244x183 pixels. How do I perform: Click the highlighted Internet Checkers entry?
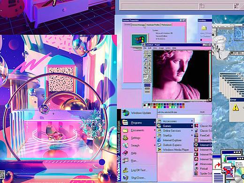click(x=203, y=145)
